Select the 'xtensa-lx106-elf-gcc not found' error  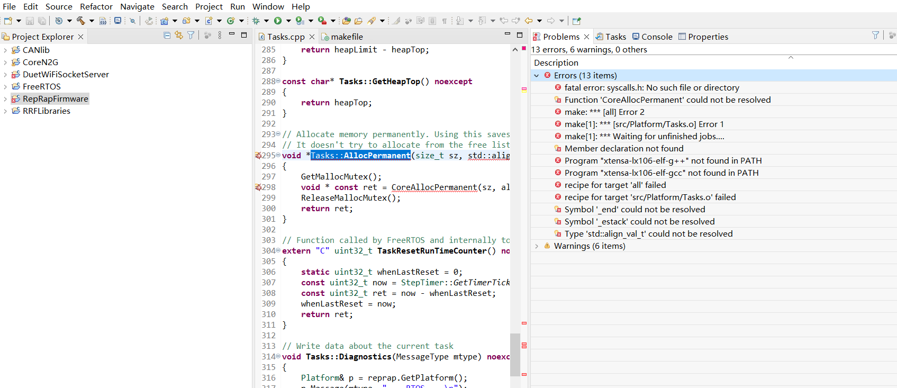click(x=662, y=173)
